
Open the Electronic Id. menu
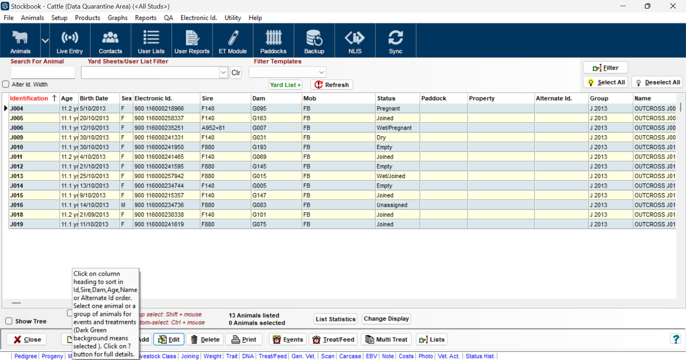pyautogui.click(x=199, y=18)
